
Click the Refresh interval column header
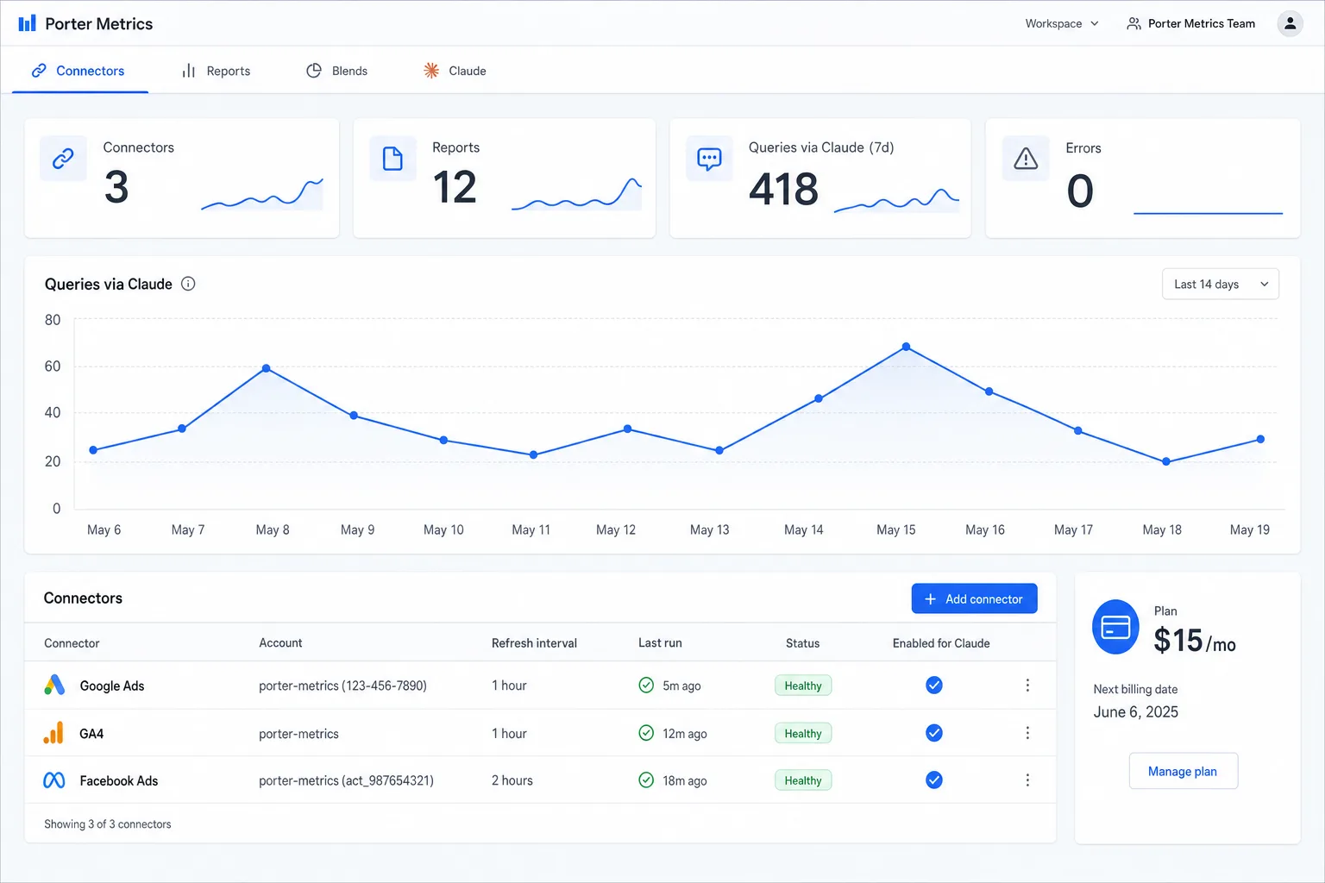534,643
